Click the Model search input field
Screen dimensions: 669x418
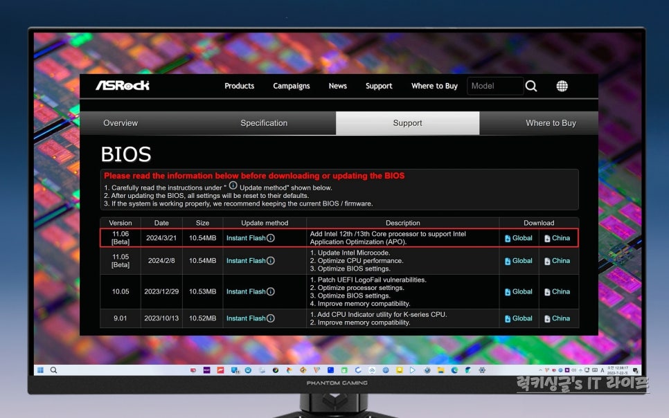pyautogui.click(x=494, y=86)
